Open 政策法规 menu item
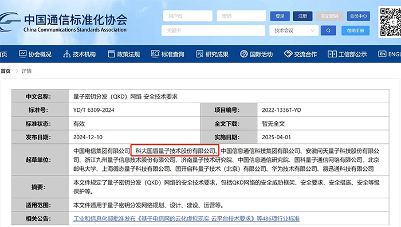 [x=124, y=54]
